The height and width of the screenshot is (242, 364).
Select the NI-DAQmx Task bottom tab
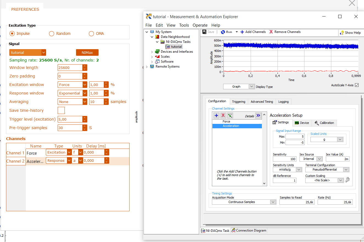[215, 230]
